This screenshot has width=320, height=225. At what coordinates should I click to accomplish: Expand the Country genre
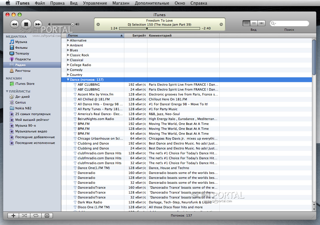pyautogui.click(x=68, y=74)
